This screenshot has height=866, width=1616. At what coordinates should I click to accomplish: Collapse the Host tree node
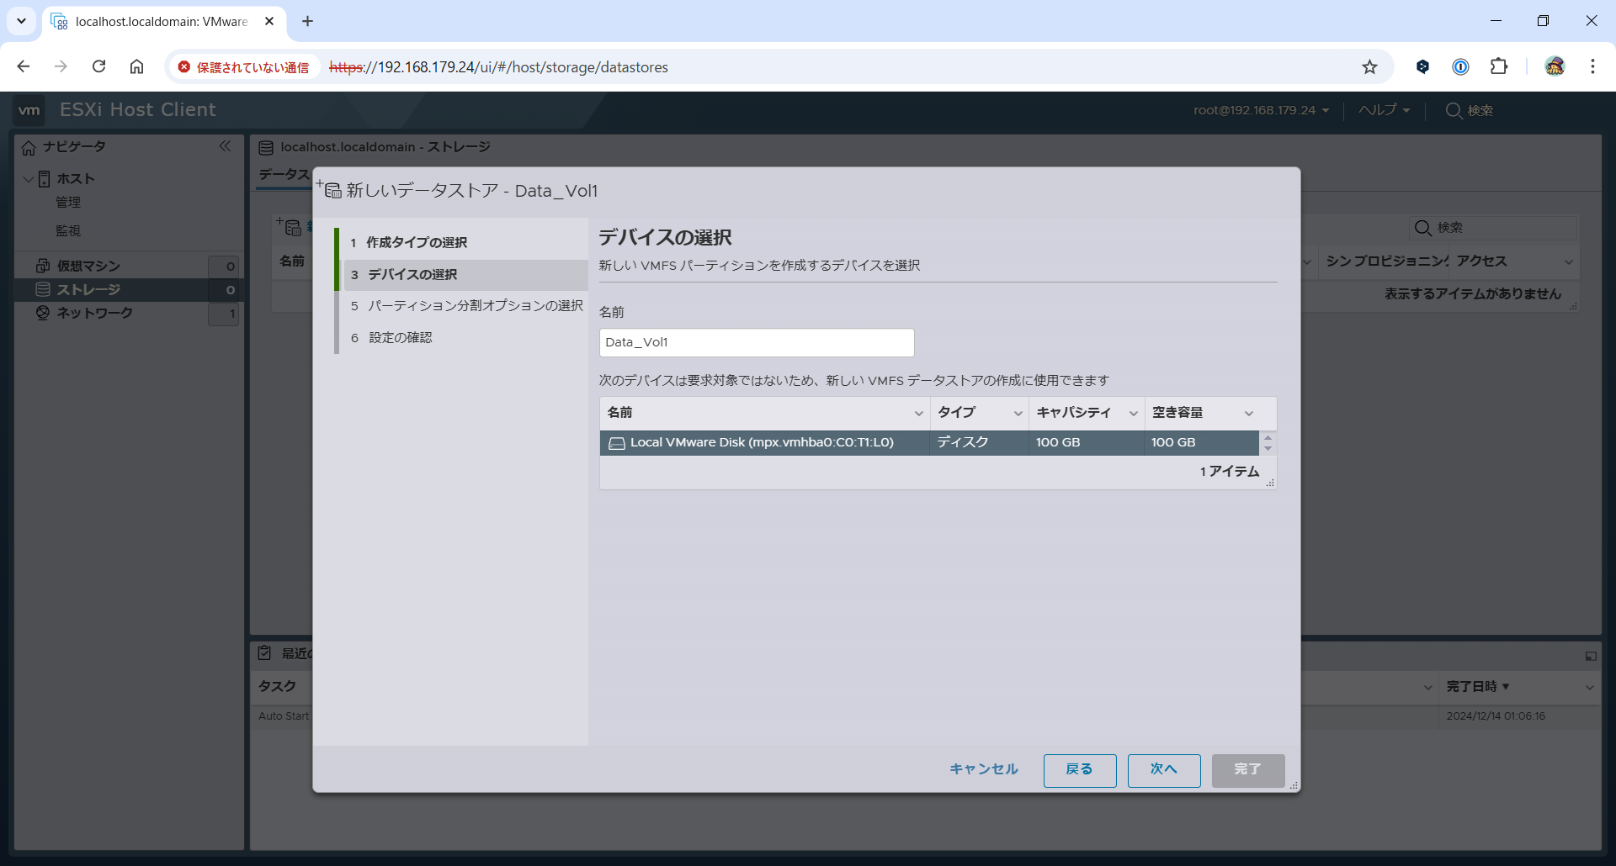tap(28, 179)
